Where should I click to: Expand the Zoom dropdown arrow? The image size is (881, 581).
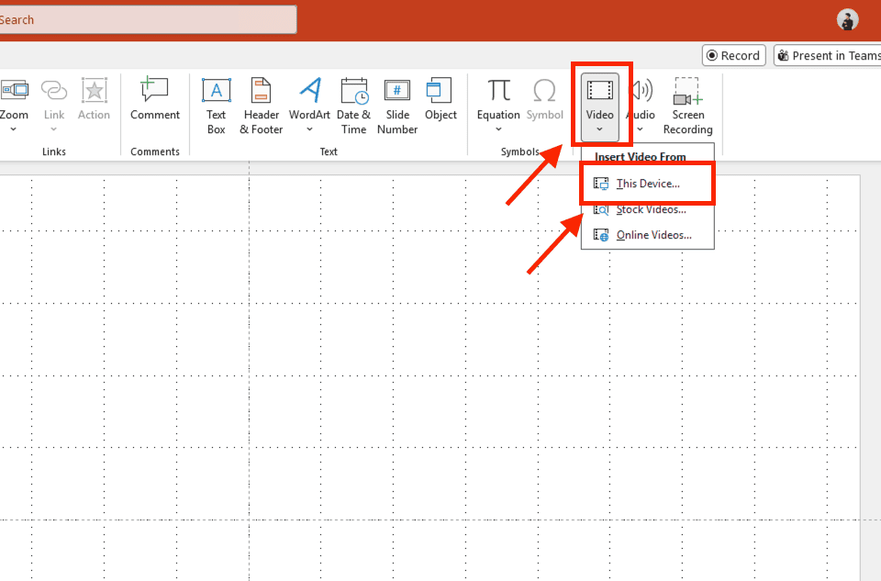click(x=14, y=129)
